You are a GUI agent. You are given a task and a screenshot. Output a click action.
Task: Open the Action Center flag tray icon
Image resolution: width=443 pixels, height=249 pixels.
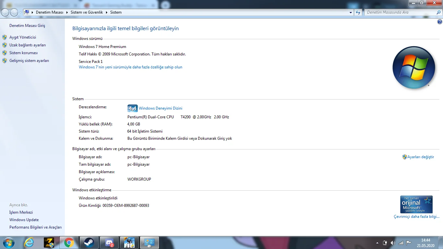click(409, 243)
